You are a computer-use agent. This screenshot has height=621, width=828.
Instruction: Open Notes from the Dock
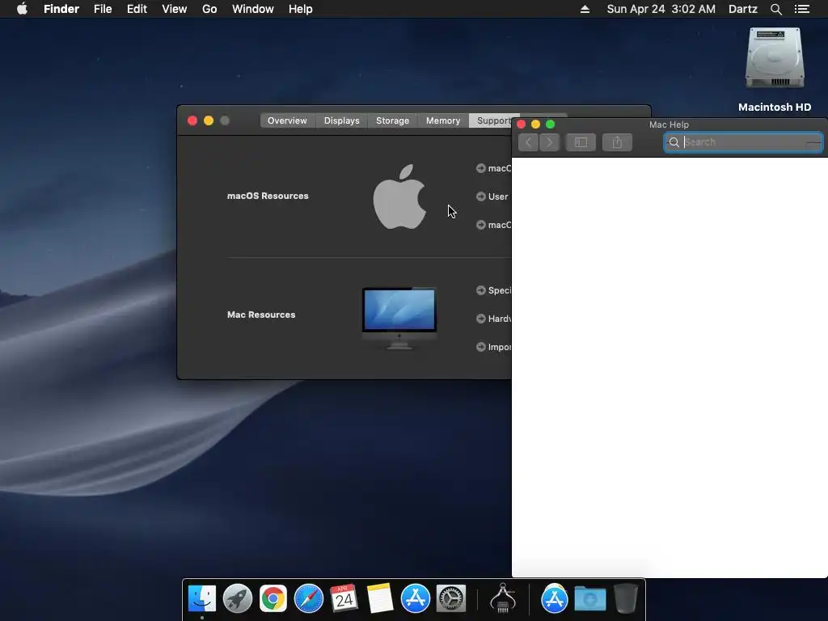tap(380, 599)
